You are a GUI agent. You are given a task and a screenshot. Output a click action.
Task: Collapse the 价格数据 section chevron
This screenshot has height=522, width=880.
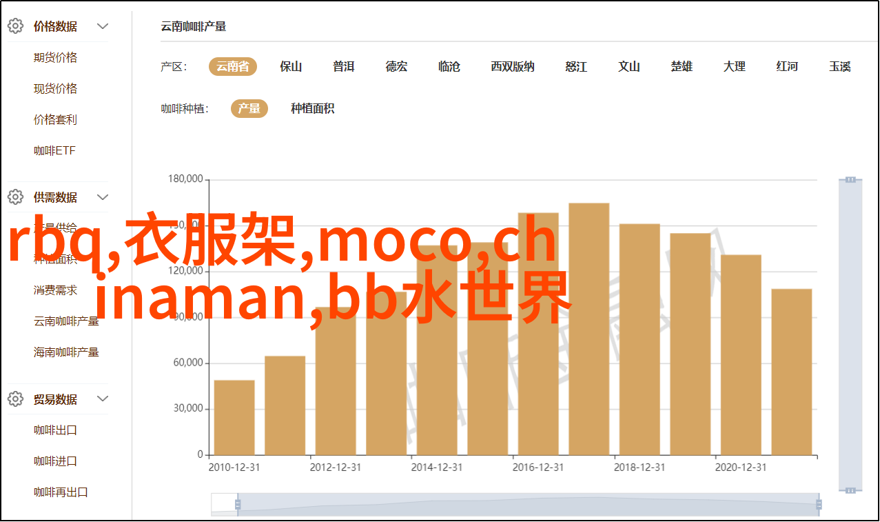pyautogui.click(x=103, y=26)
